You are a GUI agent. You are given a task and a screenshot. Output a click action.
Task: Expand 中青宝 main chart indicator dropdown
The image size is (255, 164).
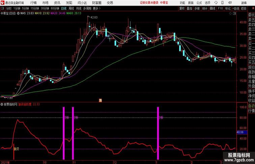coord(18,13)
